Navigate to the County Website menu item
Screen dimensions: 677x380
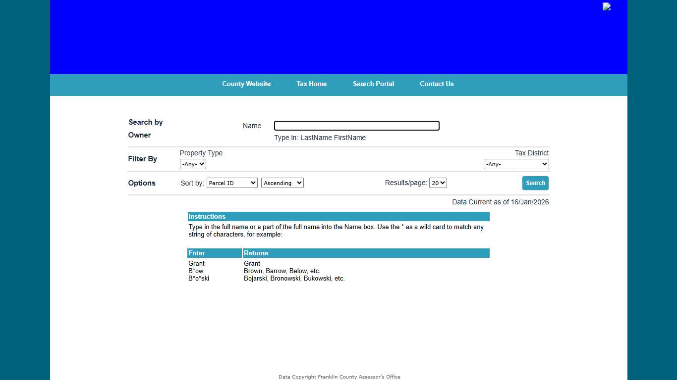tap(246, 84)
